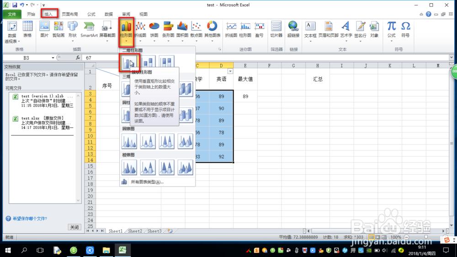Open the PivotTable (数据透视表) tool
Image resolution: width=457 pixels, height=257 pixels.
(12, 32)
